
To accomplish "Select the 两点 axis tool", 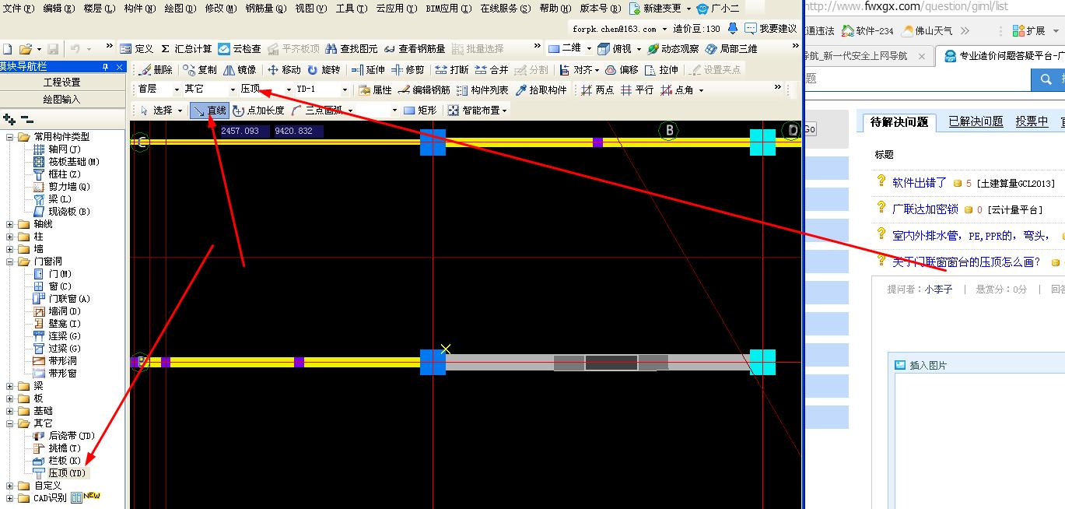I will [597, 90].
